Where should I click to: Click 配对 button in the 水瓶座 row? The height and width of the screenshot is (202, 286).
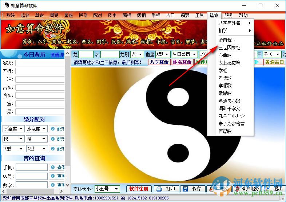point(57,129)
